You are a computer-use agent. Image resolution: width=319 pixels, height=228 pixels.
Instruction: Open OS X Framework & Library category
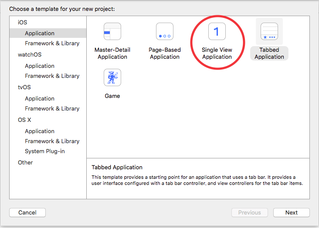(52, 141)
